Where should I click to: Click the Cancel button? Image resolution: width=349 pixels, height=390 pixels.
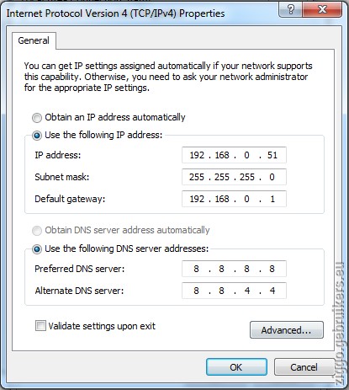304,367
